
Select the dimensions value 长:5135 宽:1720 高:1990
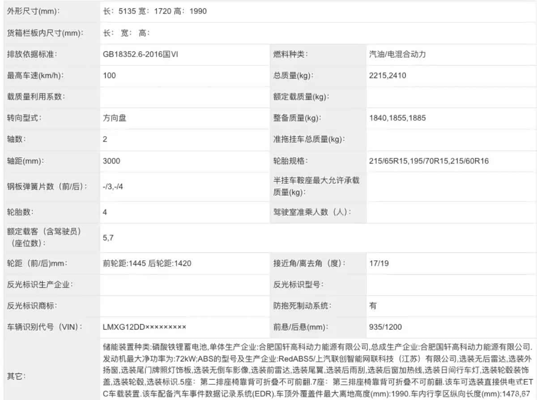(x=155, y=12)
